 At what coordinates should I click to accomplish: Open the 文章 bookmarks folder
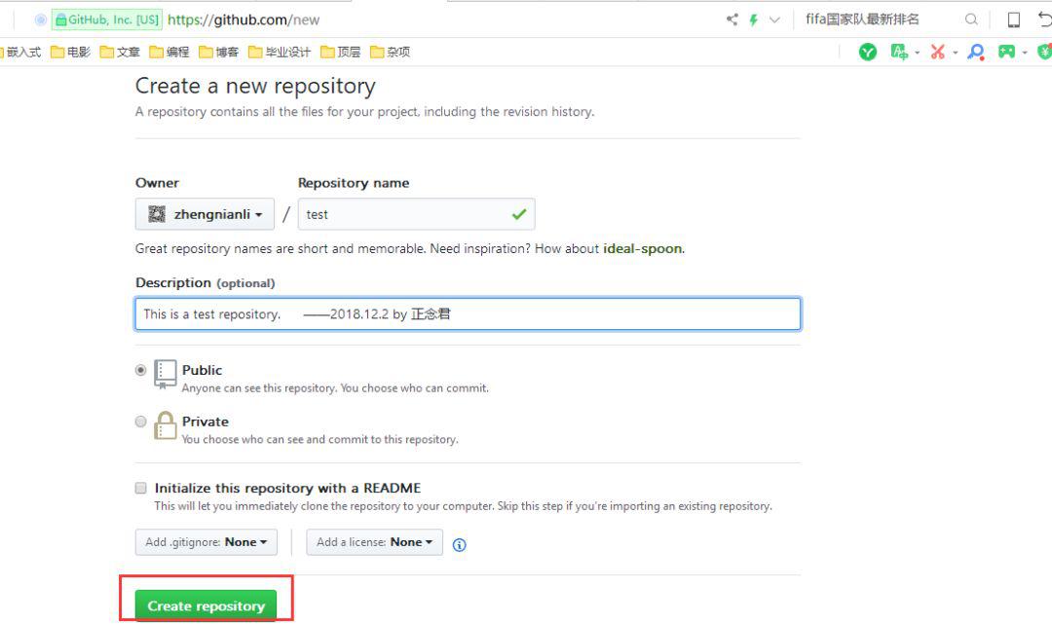(120, 52)
